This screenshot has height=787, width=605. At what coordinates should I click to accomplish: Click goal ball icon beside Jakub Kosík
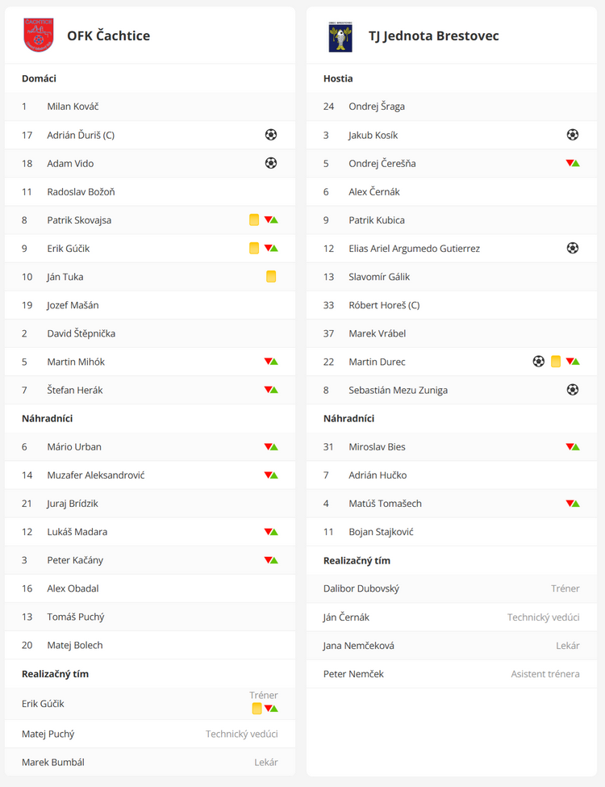[x=573, y=135]
